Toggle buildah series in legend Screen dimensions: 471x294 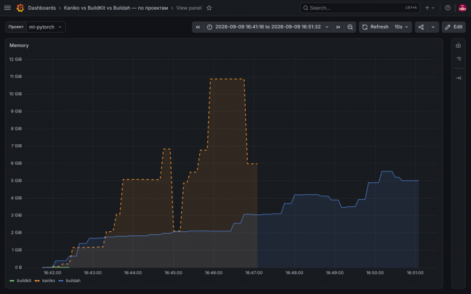click(x=73, y=281)
